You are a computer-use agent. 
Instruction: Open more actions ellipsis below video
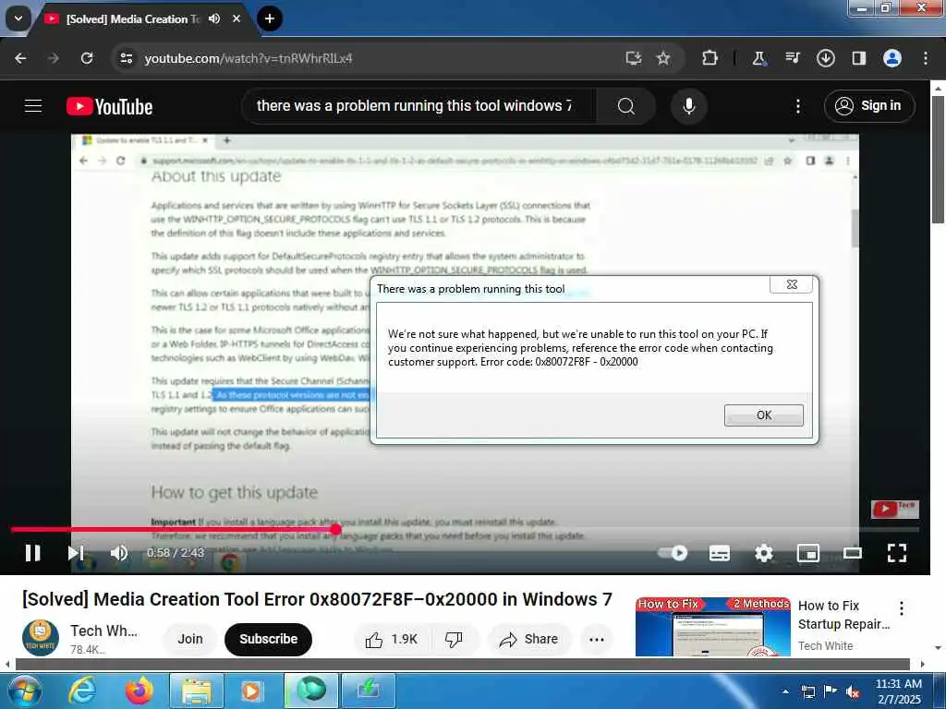coord(597,639)
